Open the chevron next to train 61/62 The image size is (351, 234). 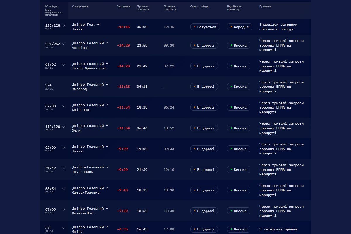tap(64, 65)
